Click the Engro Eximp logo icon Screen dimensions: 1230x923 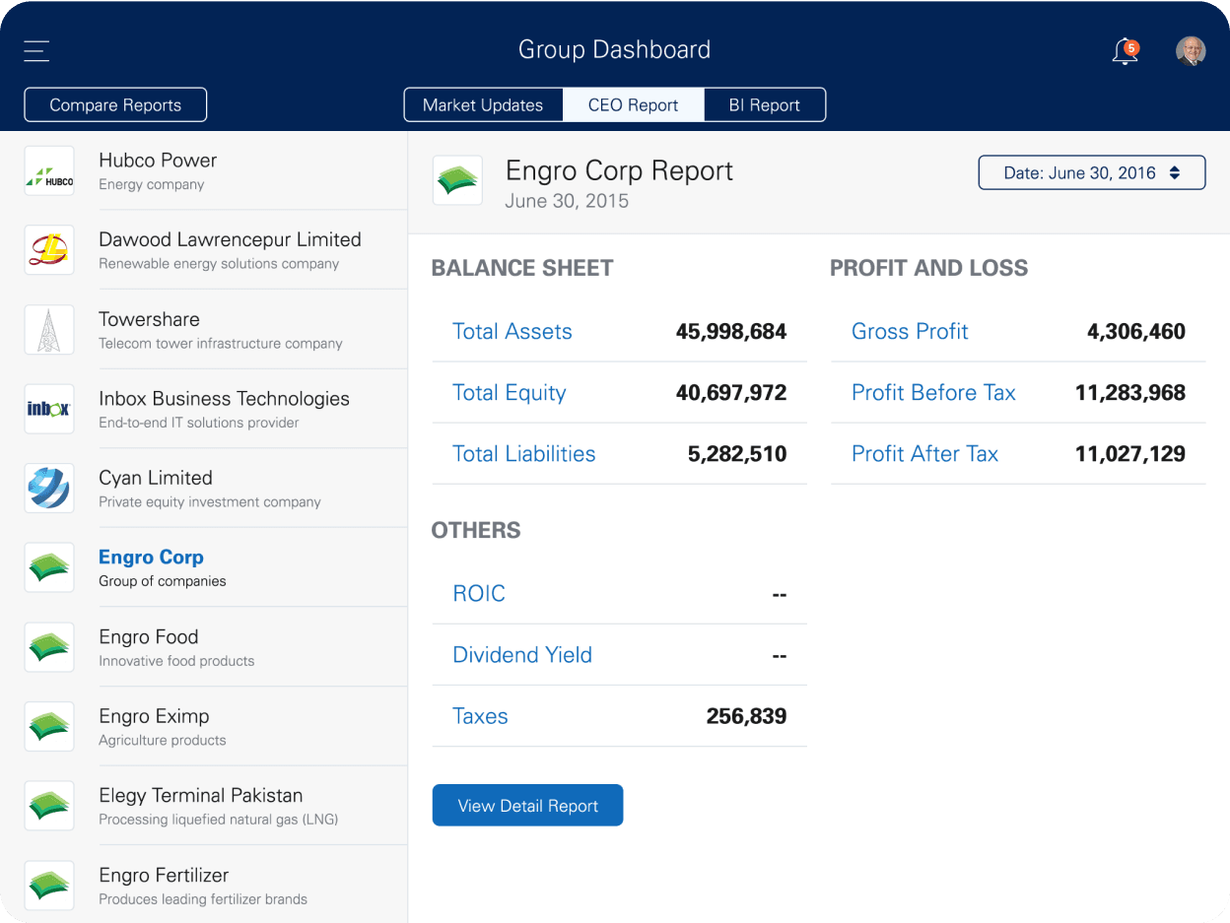(x=49, y=727)
